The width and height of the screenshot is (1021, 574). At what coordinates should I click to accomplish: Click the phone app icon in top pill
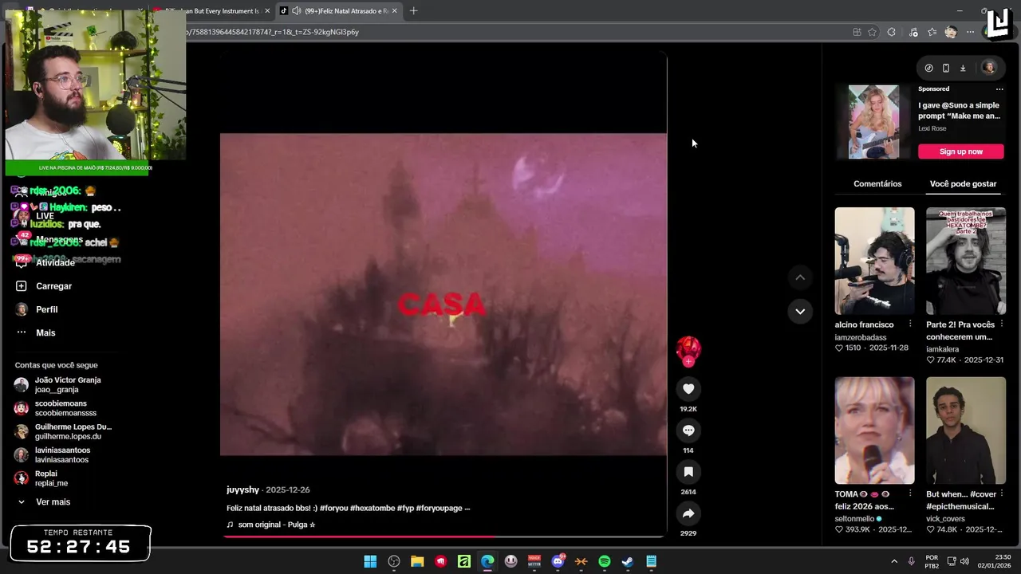click(946, 68)
